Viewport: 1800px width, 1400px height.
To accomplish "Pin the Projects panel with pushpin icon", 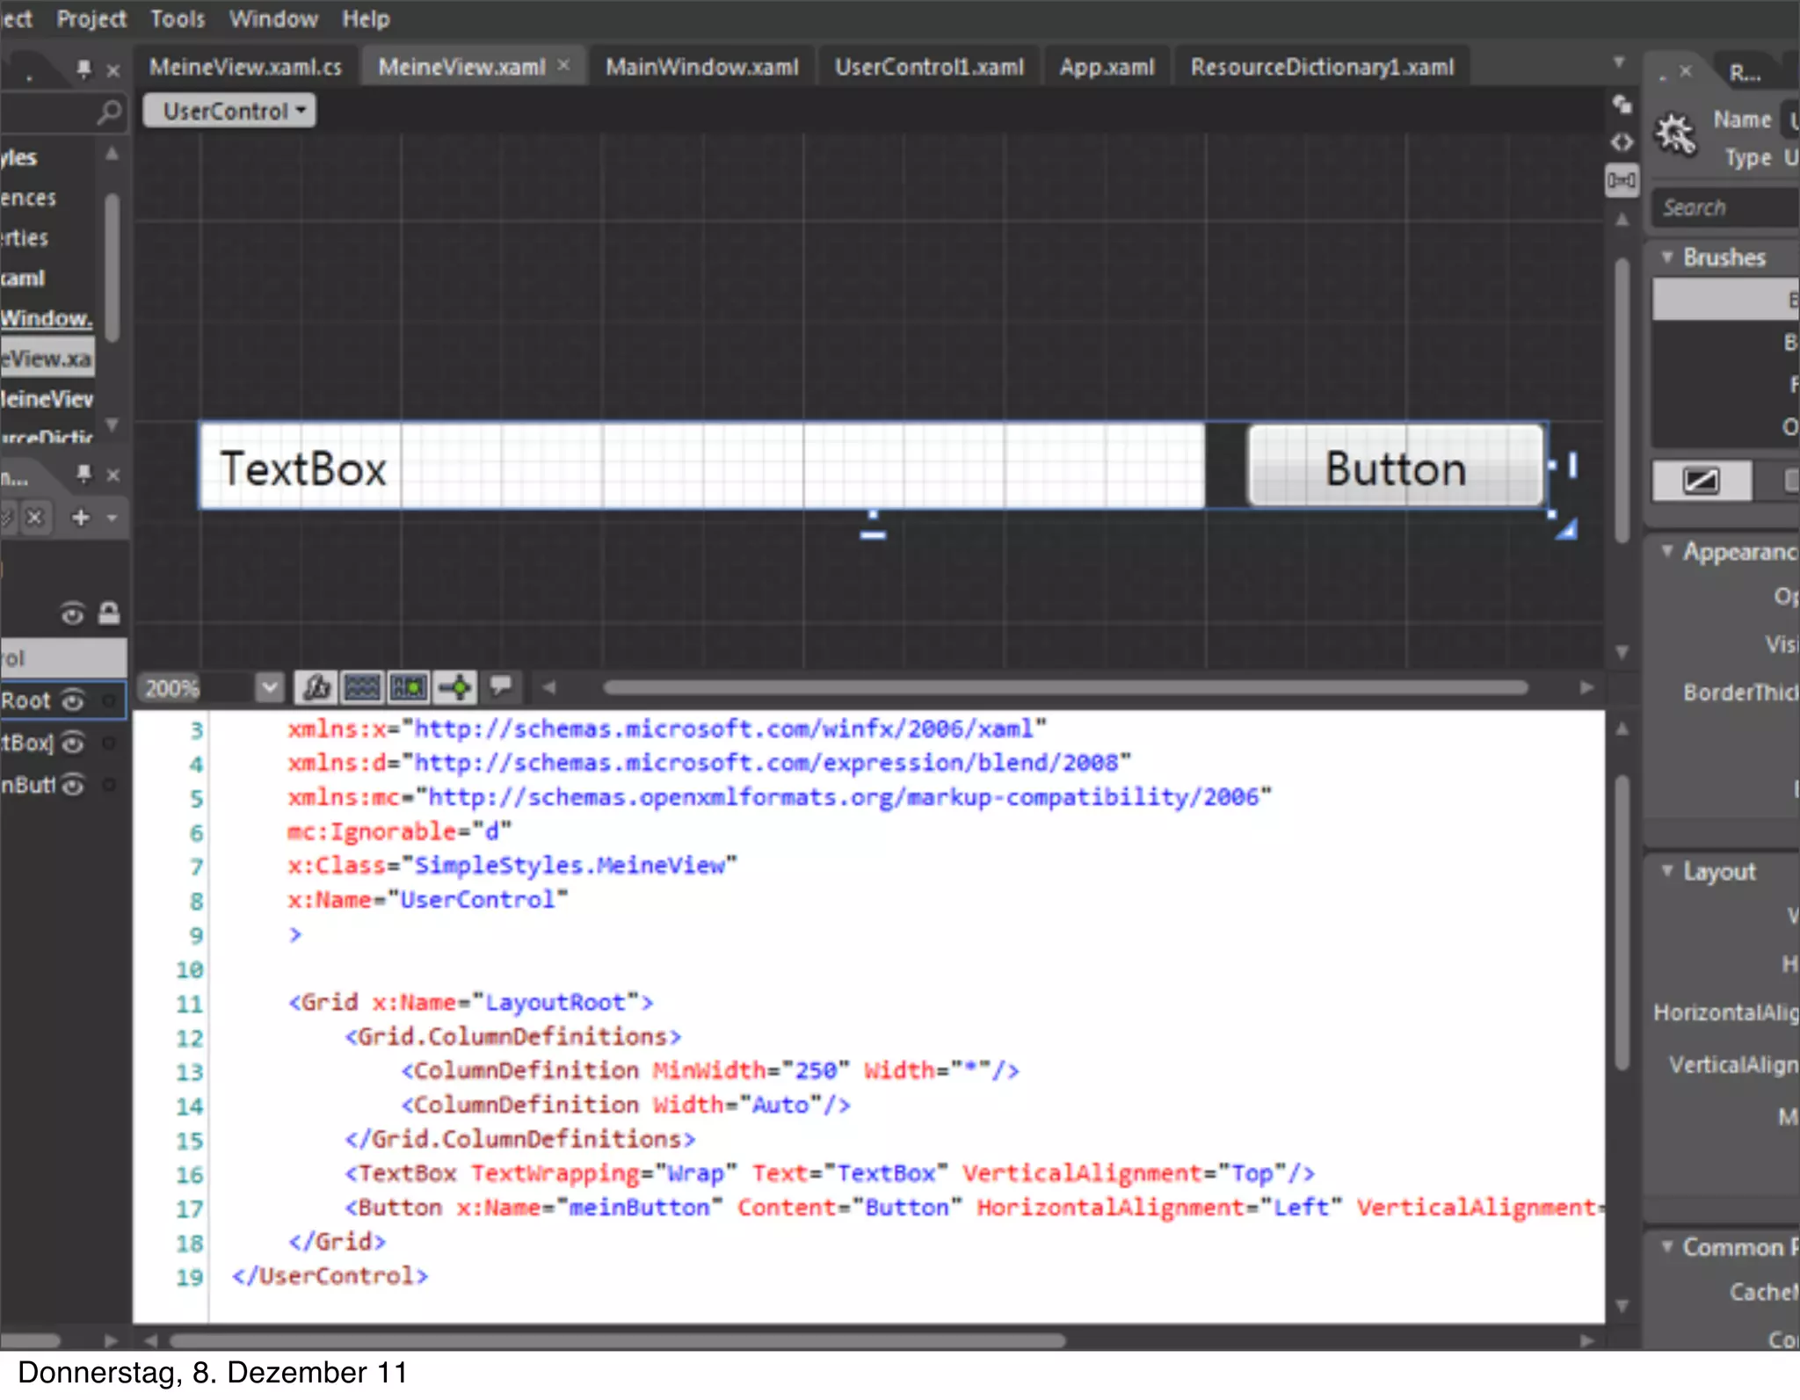I will coord(83,69).
